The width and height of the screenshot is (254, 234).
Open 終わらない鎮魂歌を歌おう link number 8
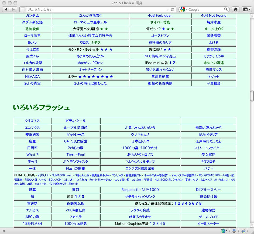click(200, 203)
